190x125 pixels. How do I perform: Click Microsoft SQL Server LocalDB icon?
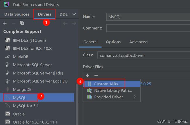[x=8, y=81]
